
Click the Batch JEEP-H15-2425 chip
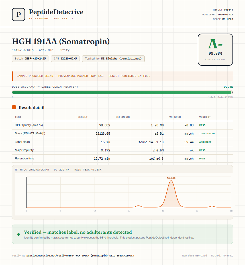pos(30,59)
